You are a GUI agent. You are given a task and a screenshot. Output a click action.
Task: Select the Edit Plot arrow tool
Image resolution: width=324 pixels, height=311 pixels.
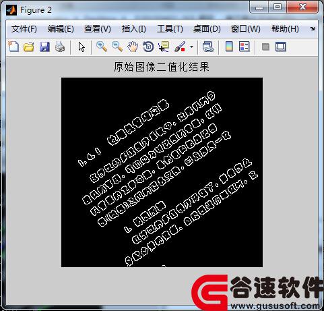82,47
